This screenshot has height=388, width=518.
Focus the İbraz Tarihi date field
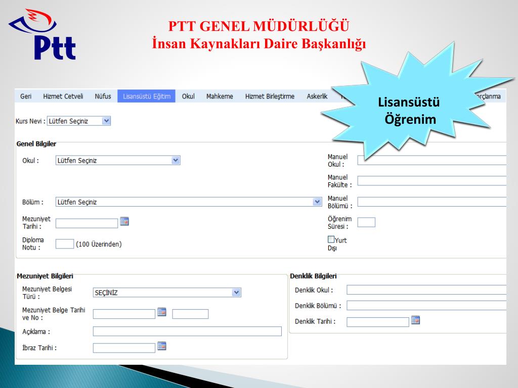[x=124, y=348]
